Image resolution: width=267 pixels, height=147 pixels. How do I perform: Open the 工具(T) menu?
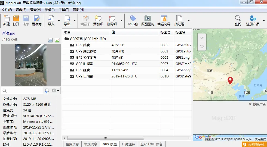(64, 10)
